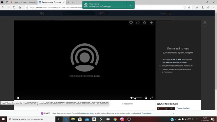The width and height of the screenshot is (217, 122).
Task: Add video using the plus icon
Action: [x=151, y=23]
